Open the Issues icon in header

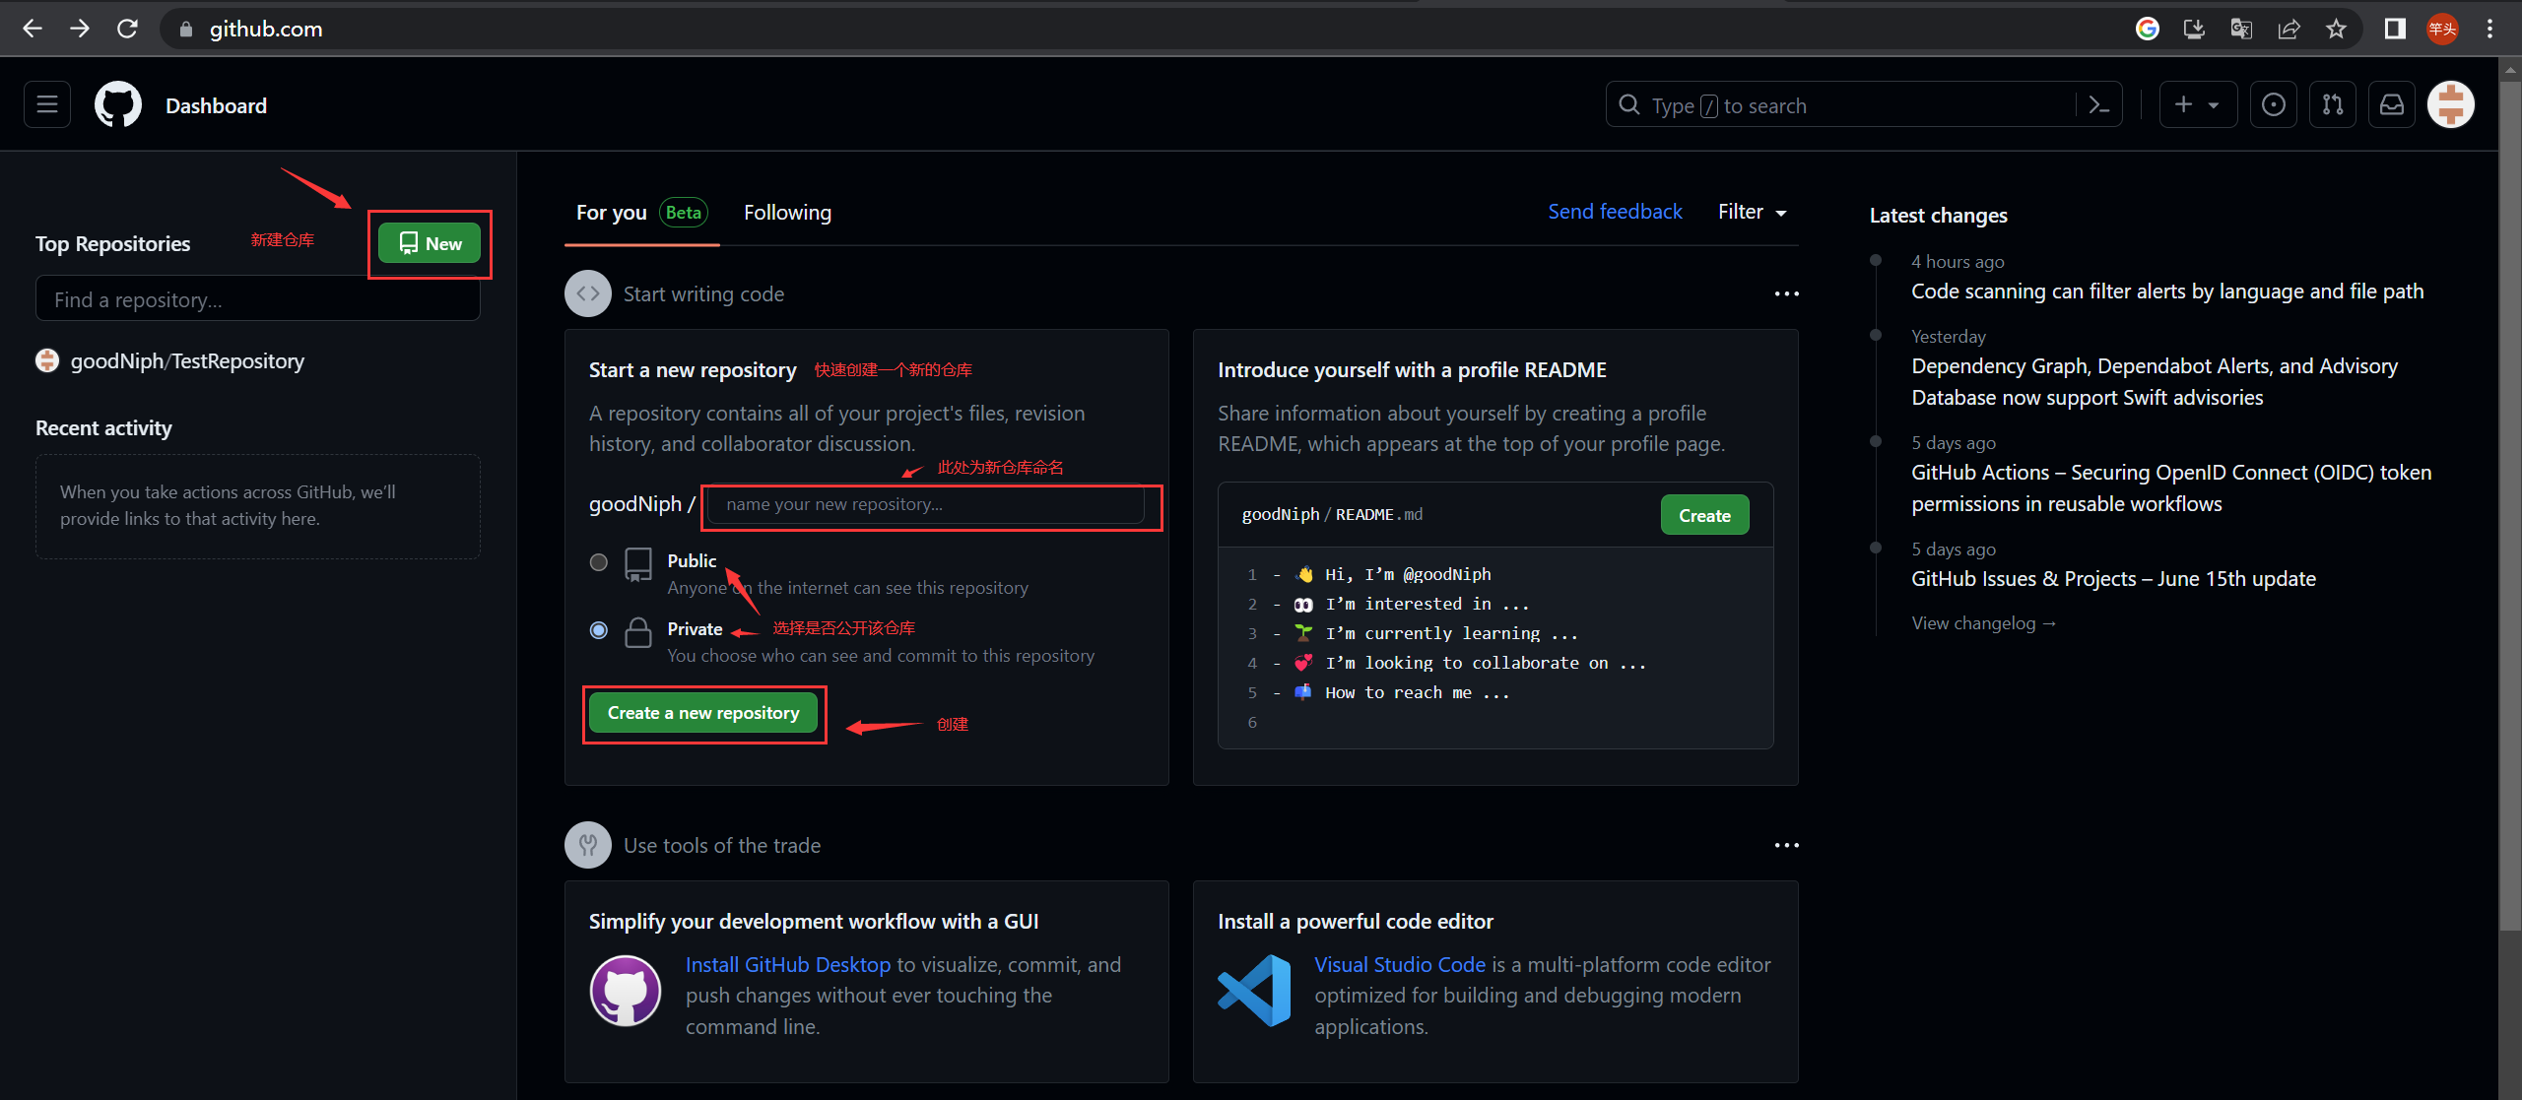[x=2274, y=104]
